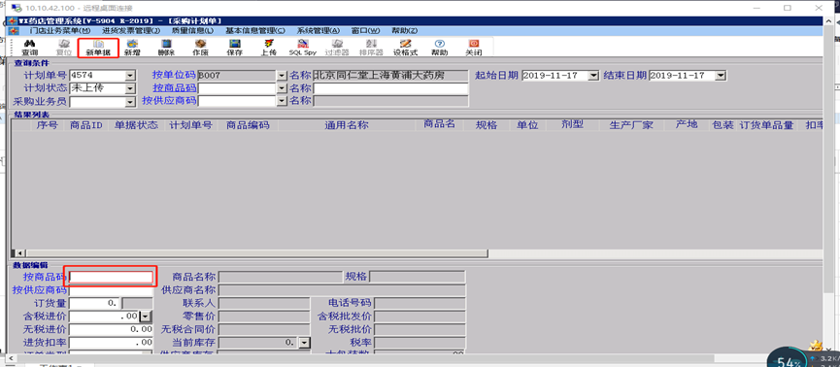840x367 pixels.
Task: Click the 通用名称 column header
Action: [347, 125]
